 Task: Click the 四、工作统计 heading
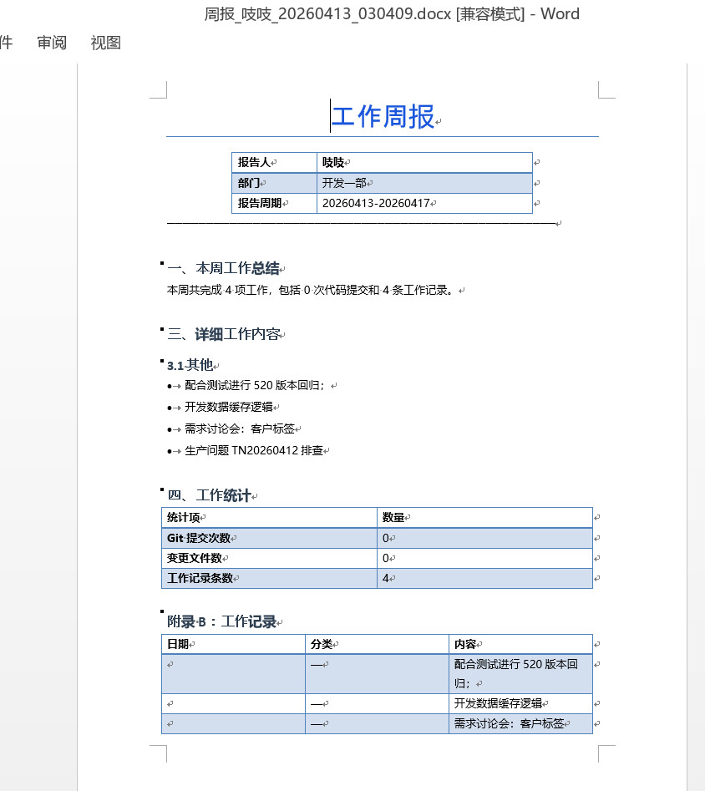tap(209, 495)
